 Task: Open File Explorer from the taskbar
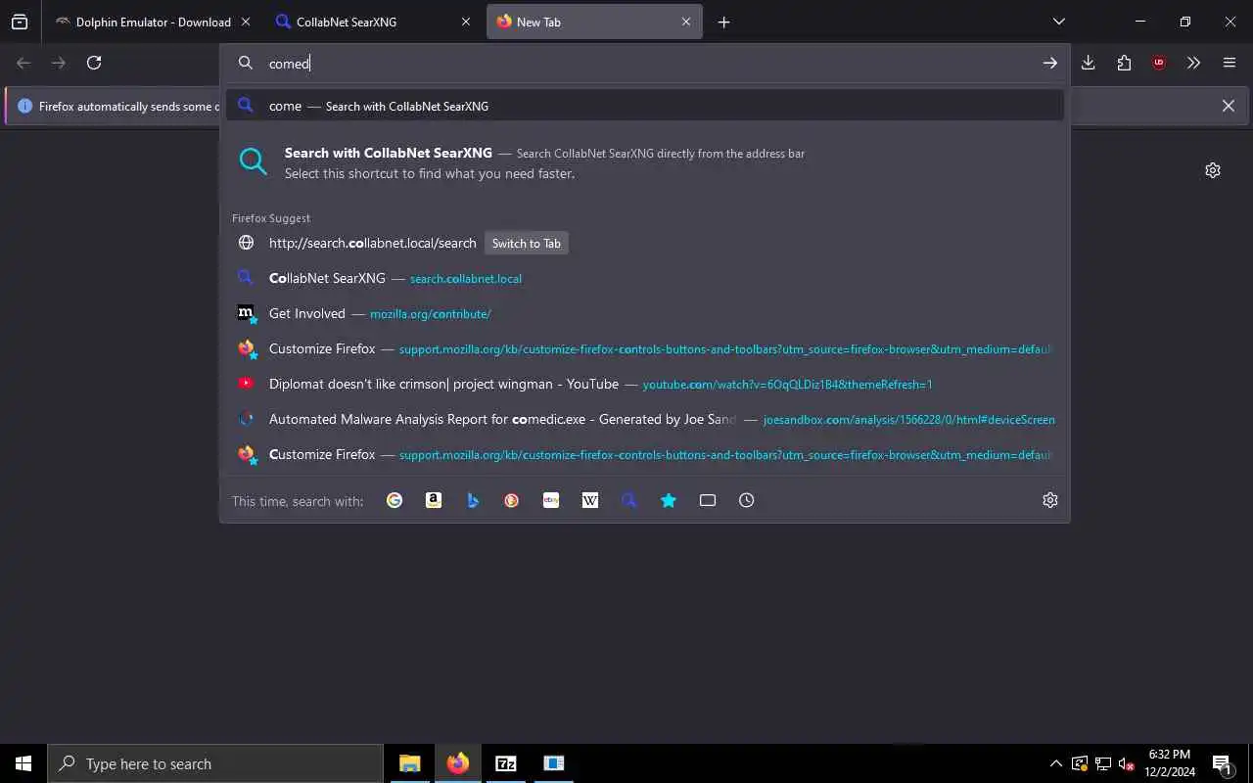(x=410, y=763)
